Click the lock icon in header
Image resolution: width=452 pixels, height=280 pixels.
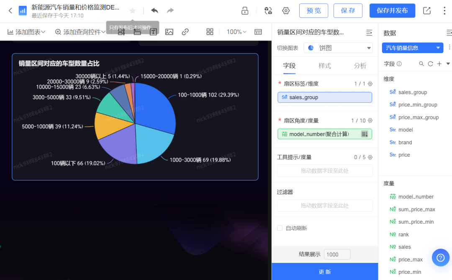pos(245,10)
